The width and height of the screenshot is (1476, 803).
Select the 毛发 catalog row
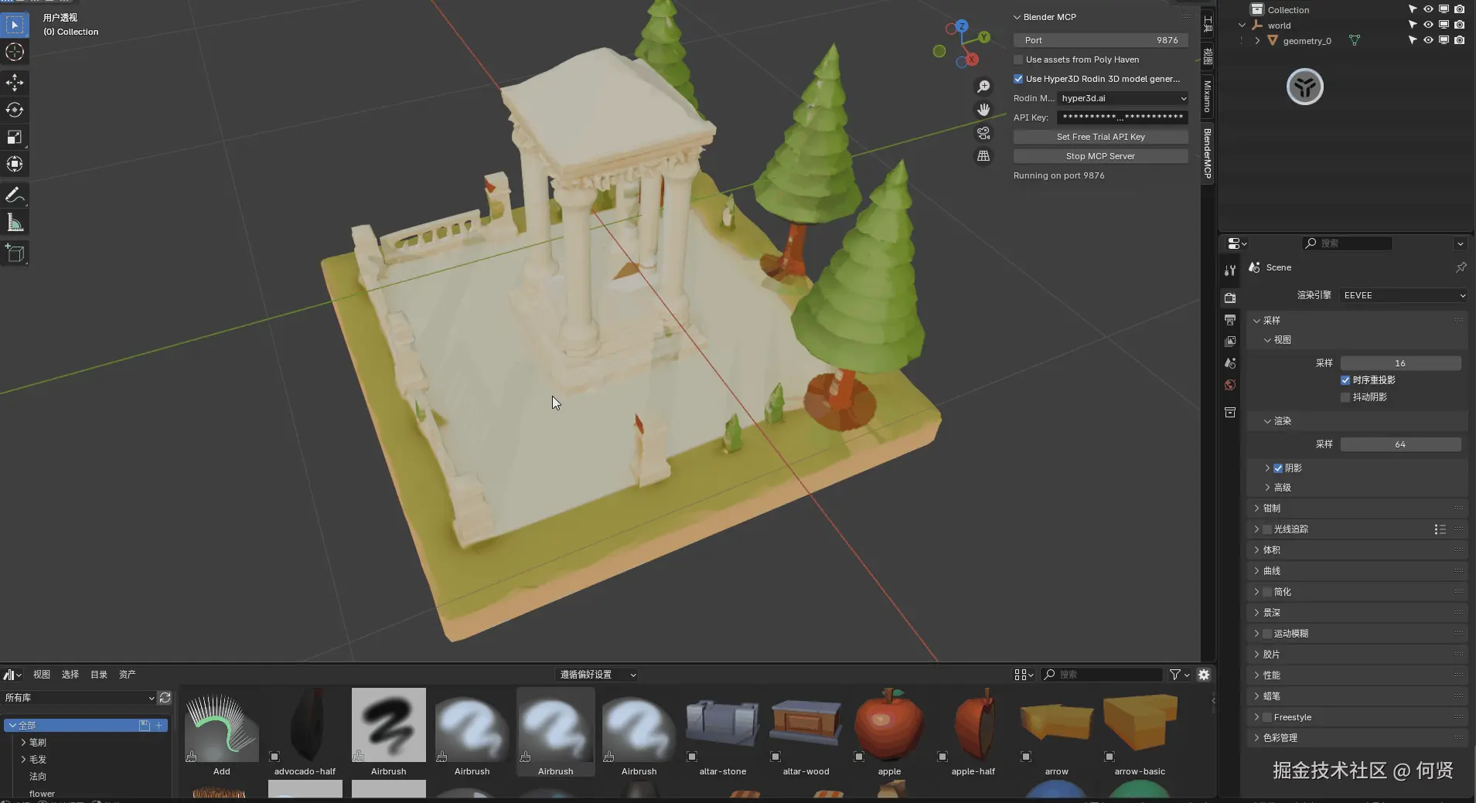86,760
